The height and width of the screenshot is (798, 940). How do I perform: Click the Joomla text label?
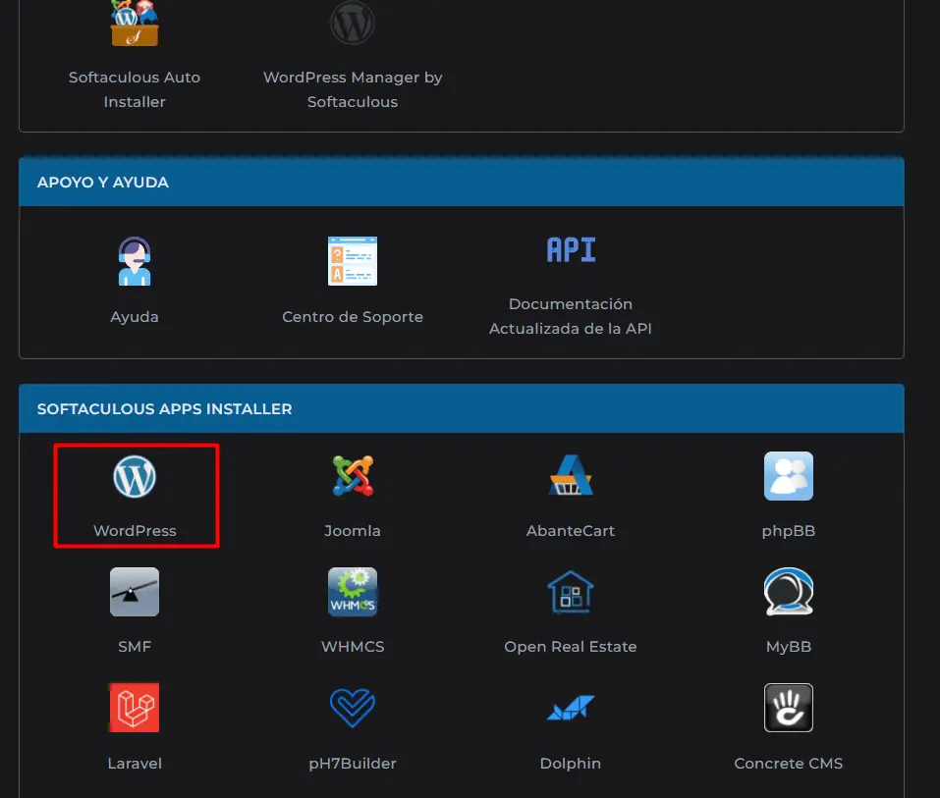click(x=353, y=531)
